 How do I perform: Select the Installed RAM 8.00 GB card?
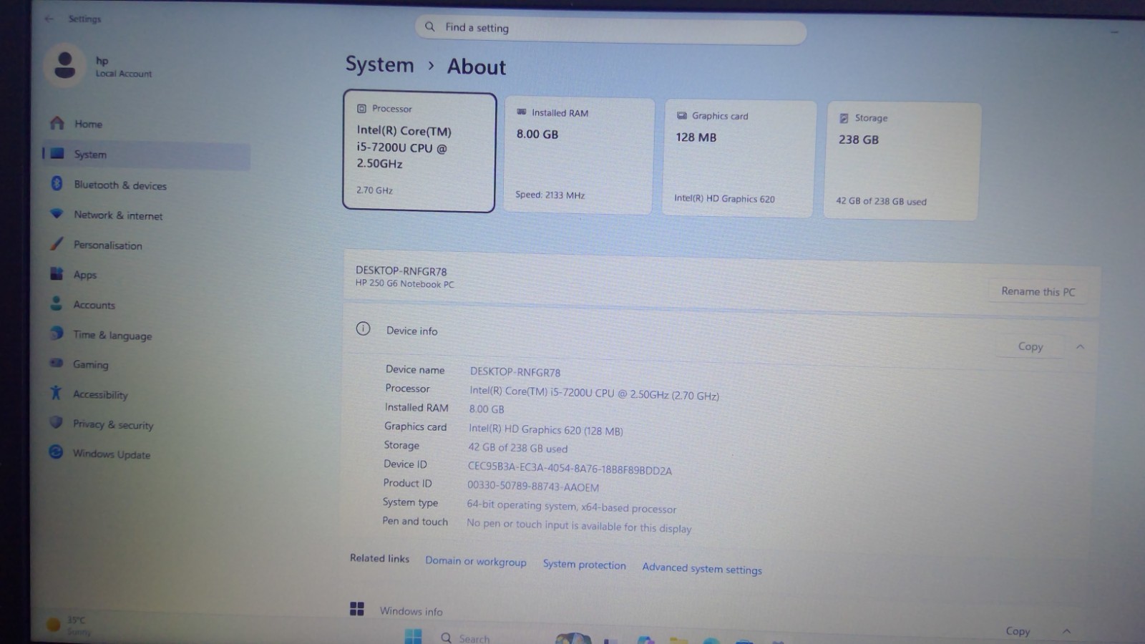pyautogui.click(x=579, y=155)
